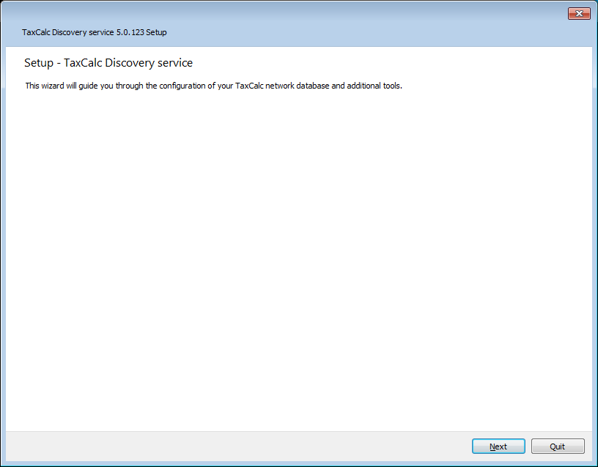Click the word 'Setup' starting the page heading
This screenshot has width=598, height=467.
39,63
